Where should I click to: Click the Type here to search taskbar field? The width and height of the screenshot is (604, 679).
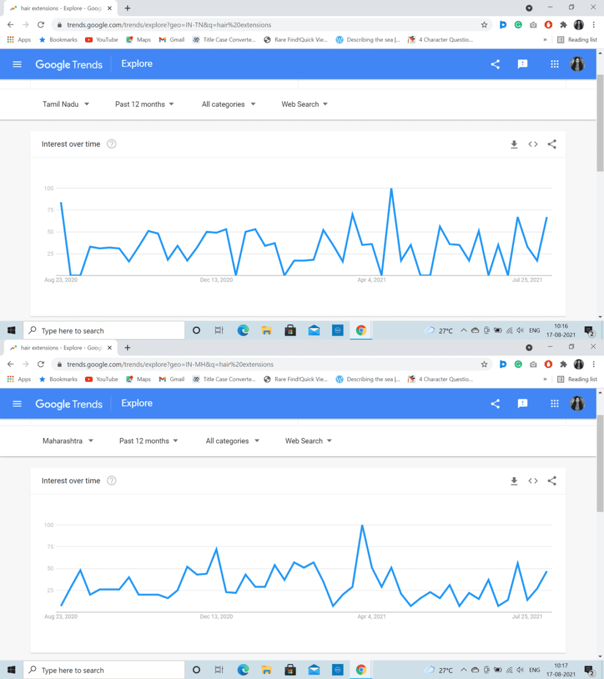tap(103, 330)
